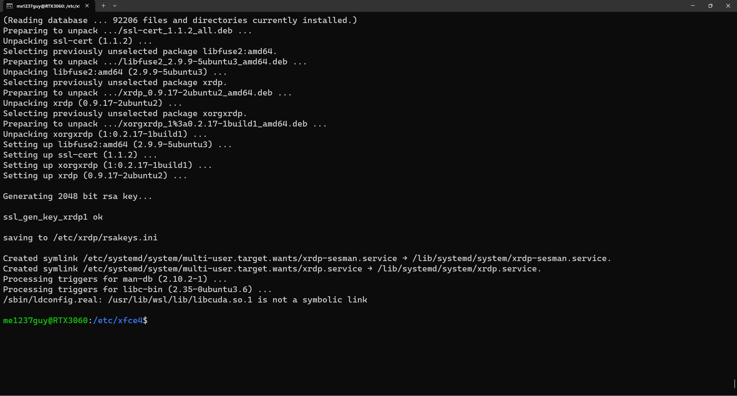Click the blue /etc/xfce4 path in prompt
Screen dimensions: 737x396
pyautogui.click(x=118, y=320)
